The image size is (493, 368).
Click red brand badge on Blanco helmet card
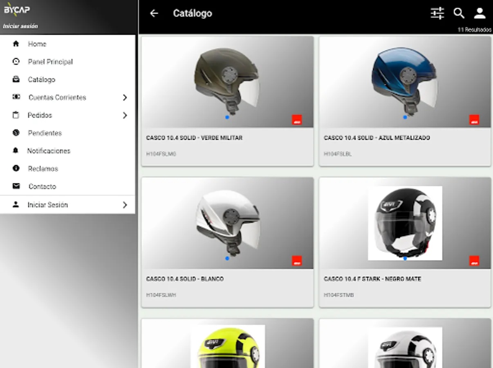pyautogui.click(x=297, y=261)
